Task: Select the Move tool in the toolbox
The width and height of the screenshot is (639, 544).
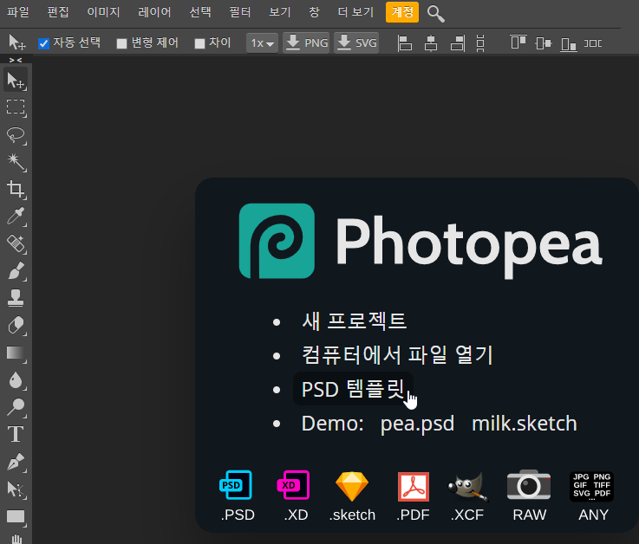Action: pyautogui.click(x=16, y=81)
